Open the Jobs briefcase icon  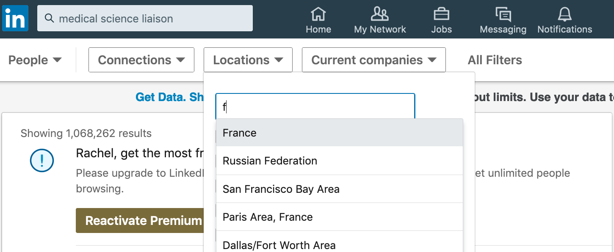pyautogui.click(x=441, y=14)
